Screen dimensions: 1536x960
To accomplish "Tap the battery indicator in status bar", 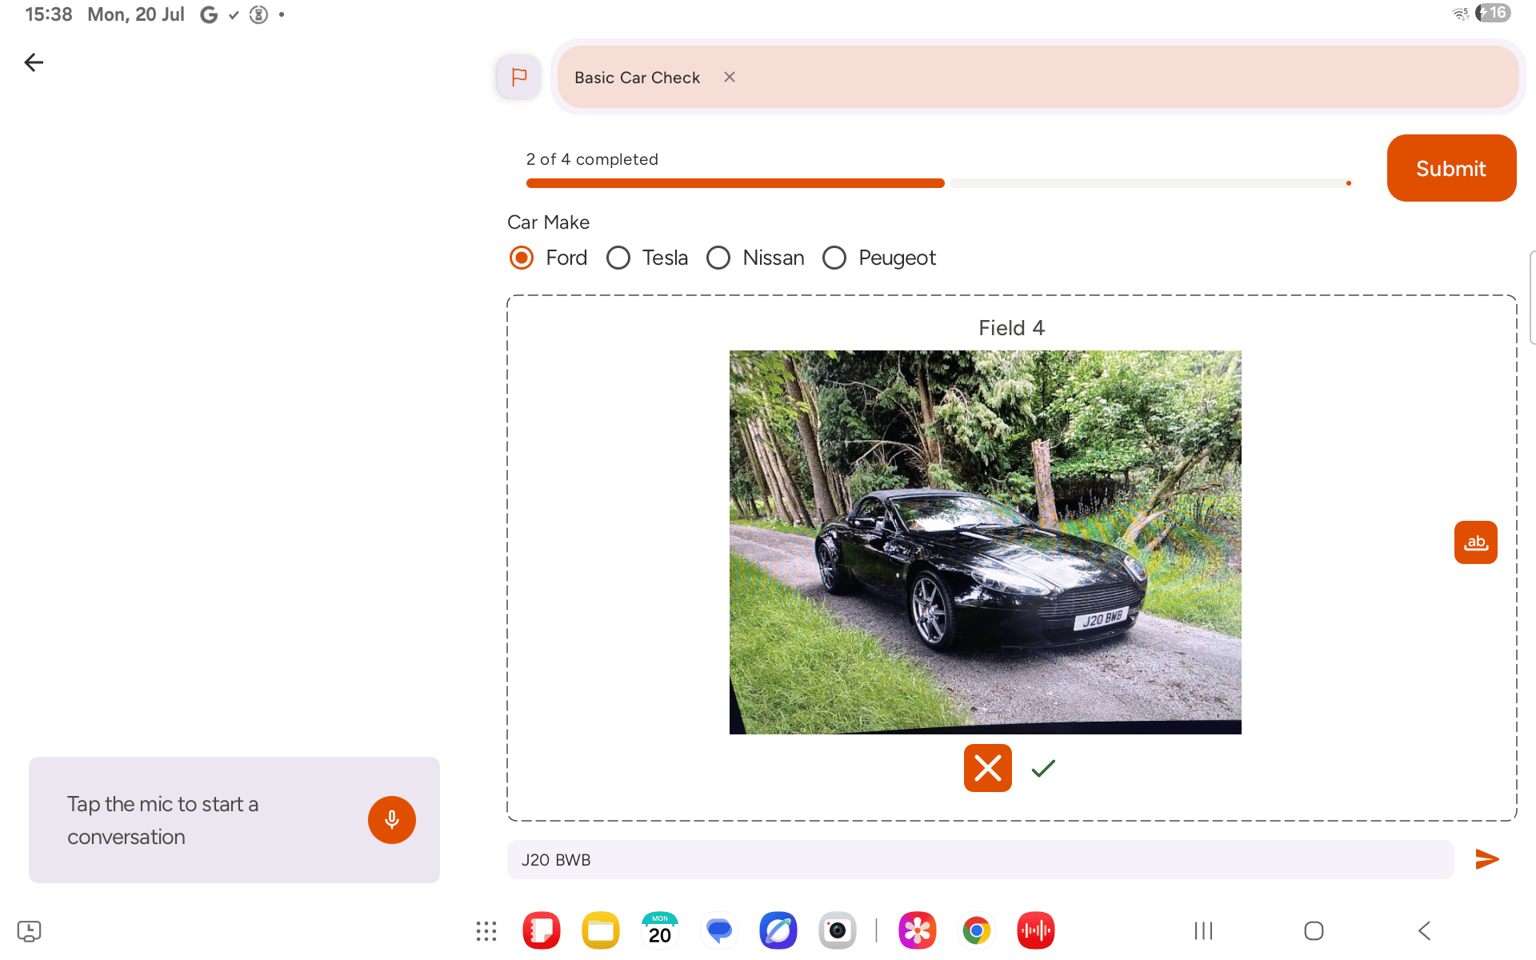I will click(1494, 14).
